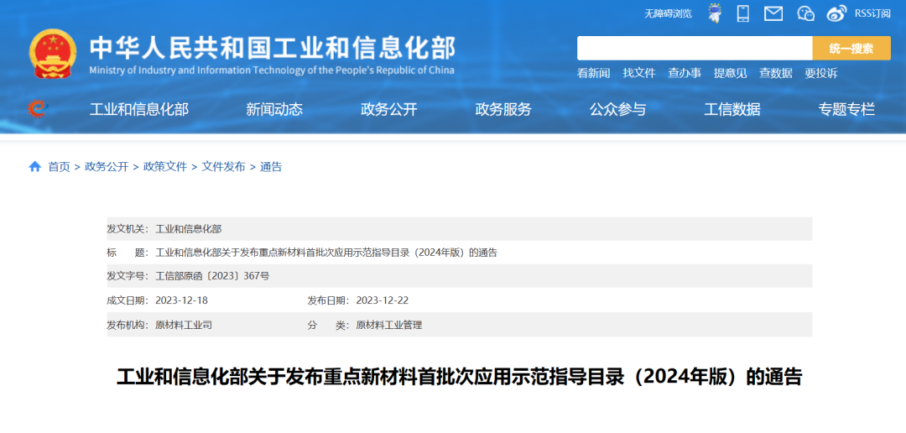This screenshot has width=906, height=433.
Task: Open the accessibility robot assistant icon
Action: (715, 13)
